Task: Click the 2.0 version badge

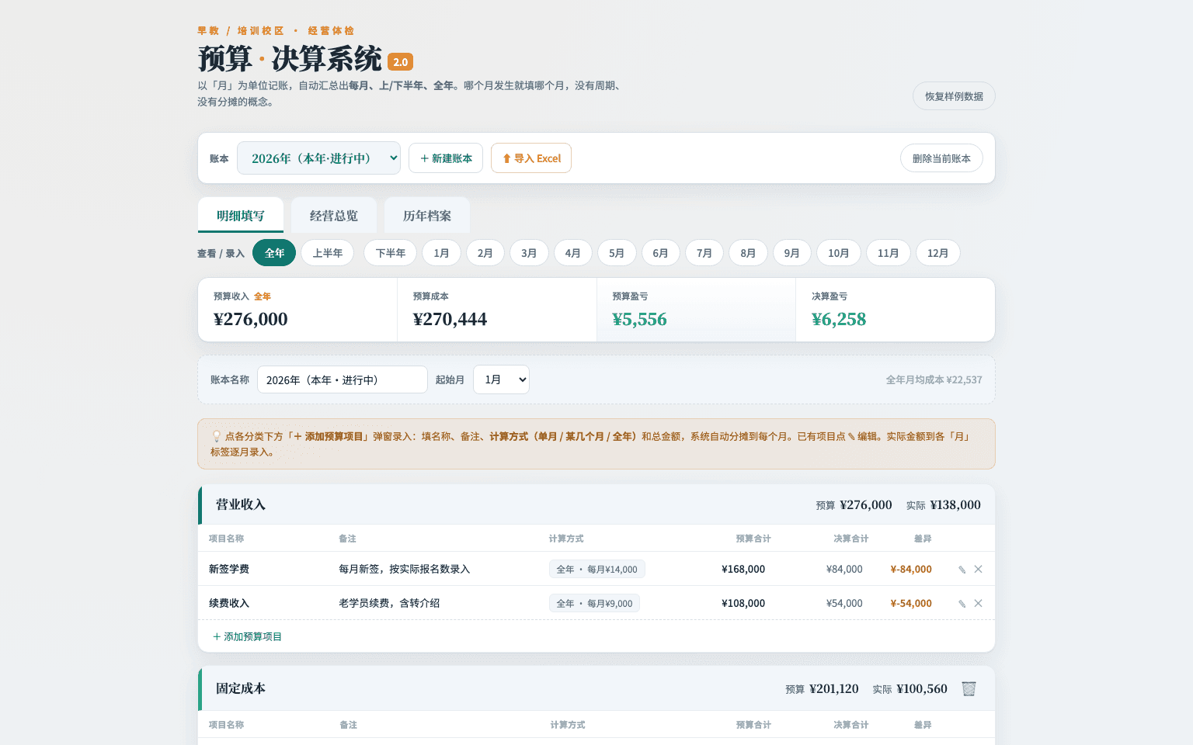Action: point(400,62)
